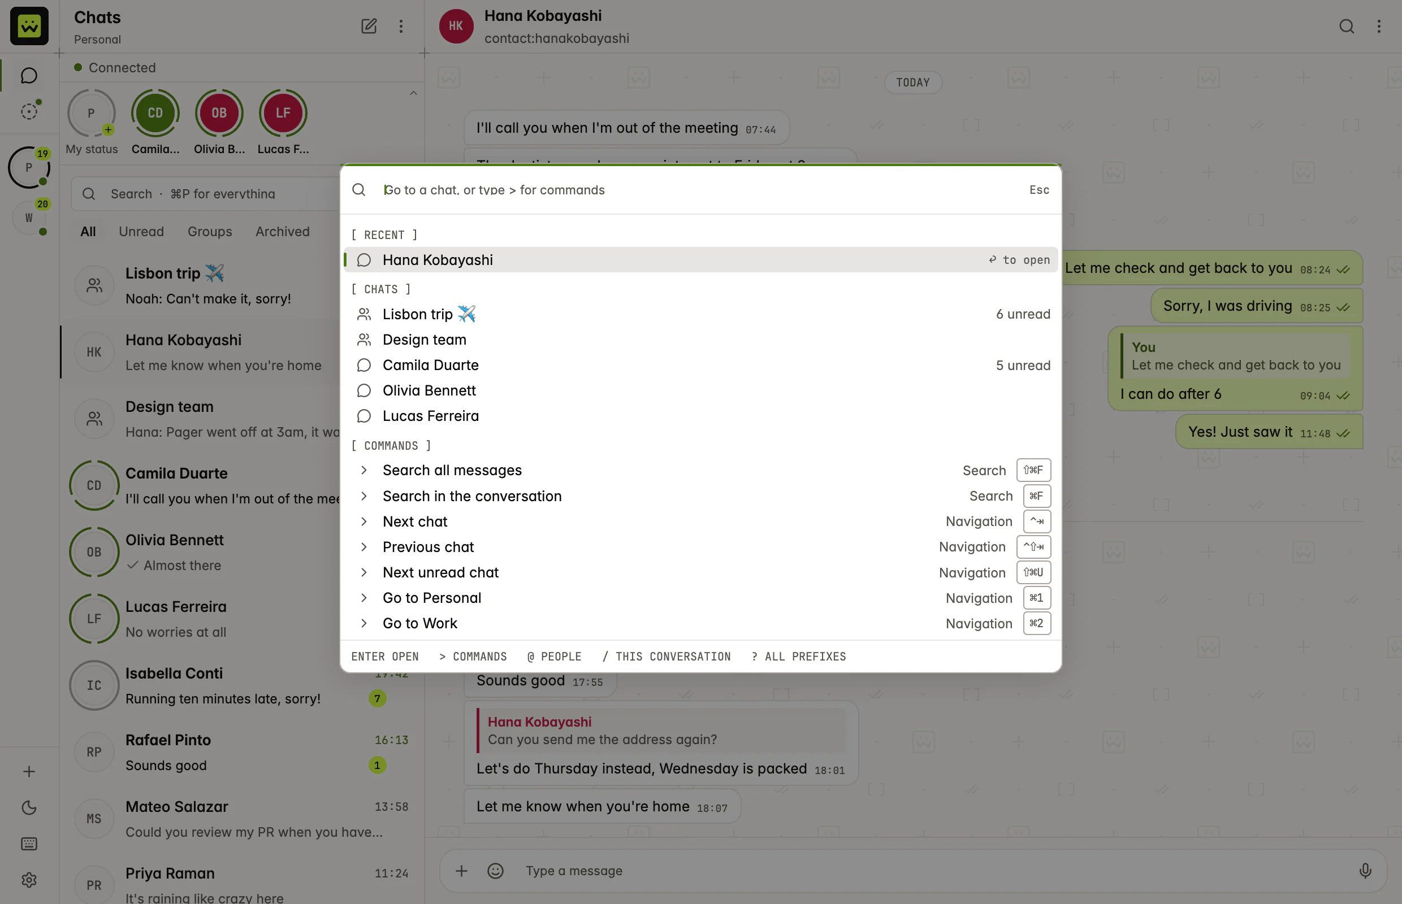1402x904 pixels.
Task: Click the new chat compose icon
Action: tap(368, 26)
